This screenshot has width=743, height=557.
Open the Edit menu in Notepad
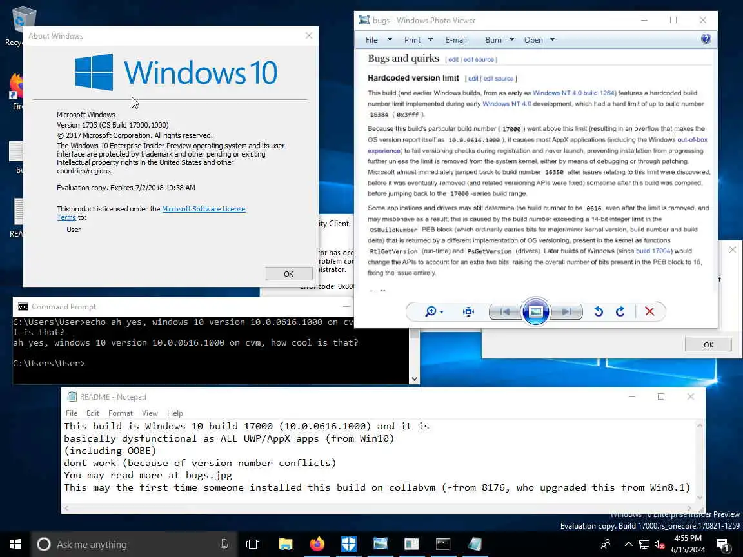[x=93, y=413]
